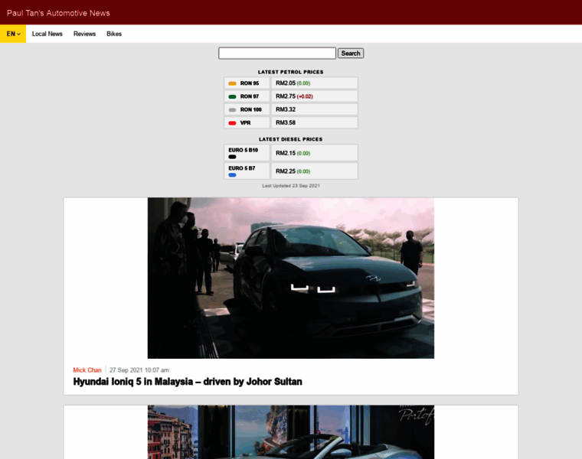582x459 pixels.
Task: Select the RM3.32 RON 100 price
Action: click(286, 109)
